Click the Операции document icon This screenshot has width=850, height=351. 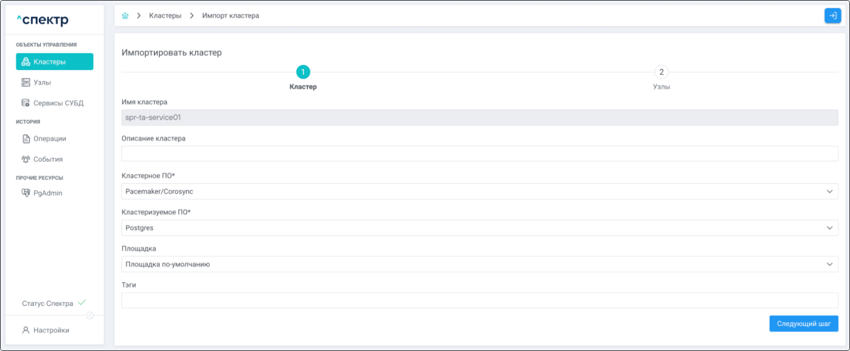point(26,139)
